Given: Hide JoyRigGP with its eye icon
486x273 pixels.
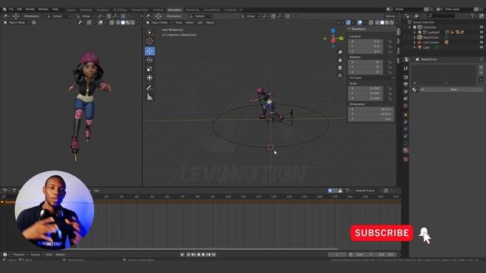Looking at the screenshot, I should click(481, 32).
